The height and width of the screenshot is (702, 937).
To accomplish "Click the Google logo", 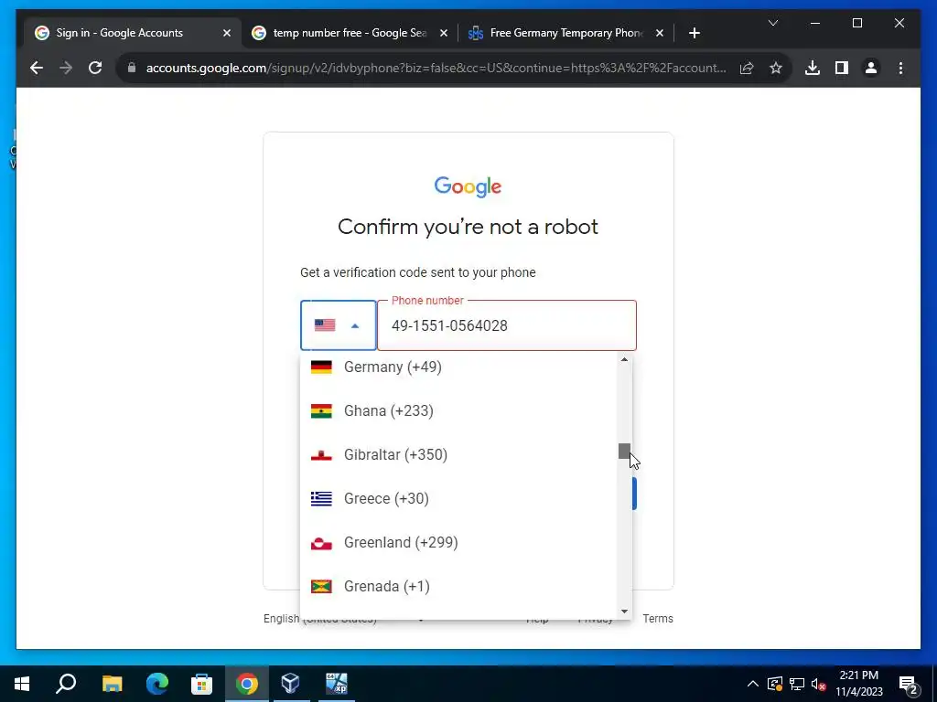I will pyautogui.click(x=468, y=186).
